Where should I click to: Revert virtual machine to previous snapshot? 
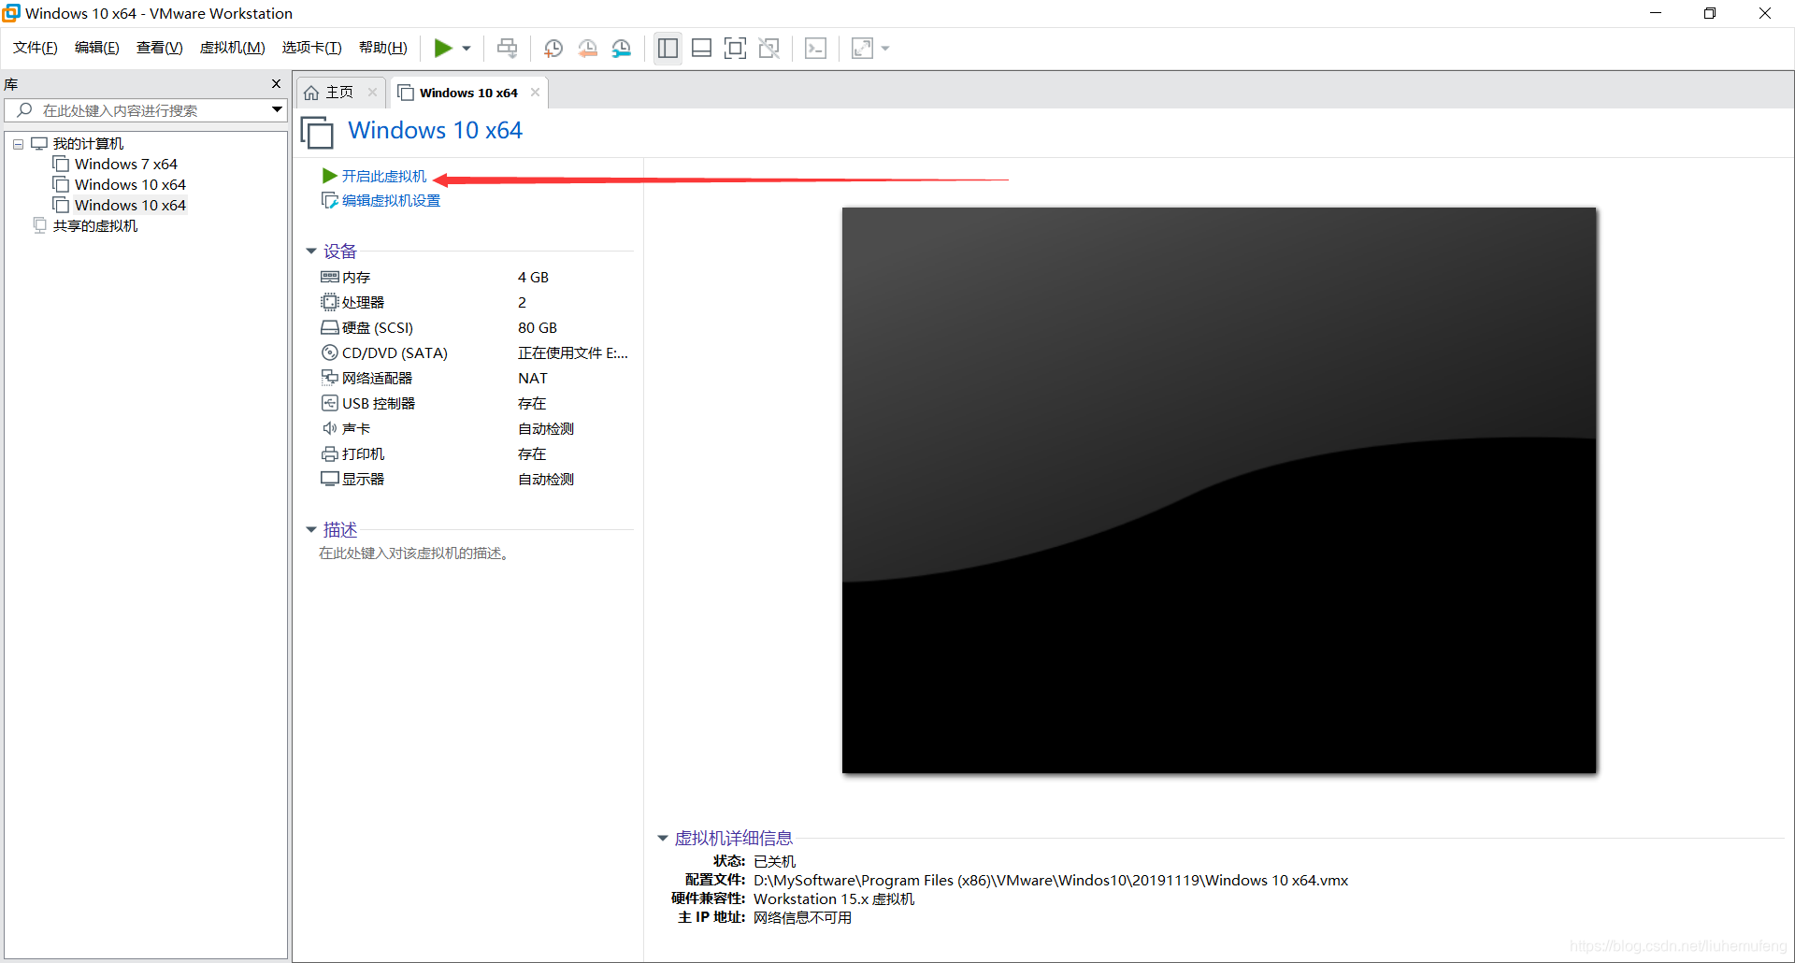coord(587,48)
